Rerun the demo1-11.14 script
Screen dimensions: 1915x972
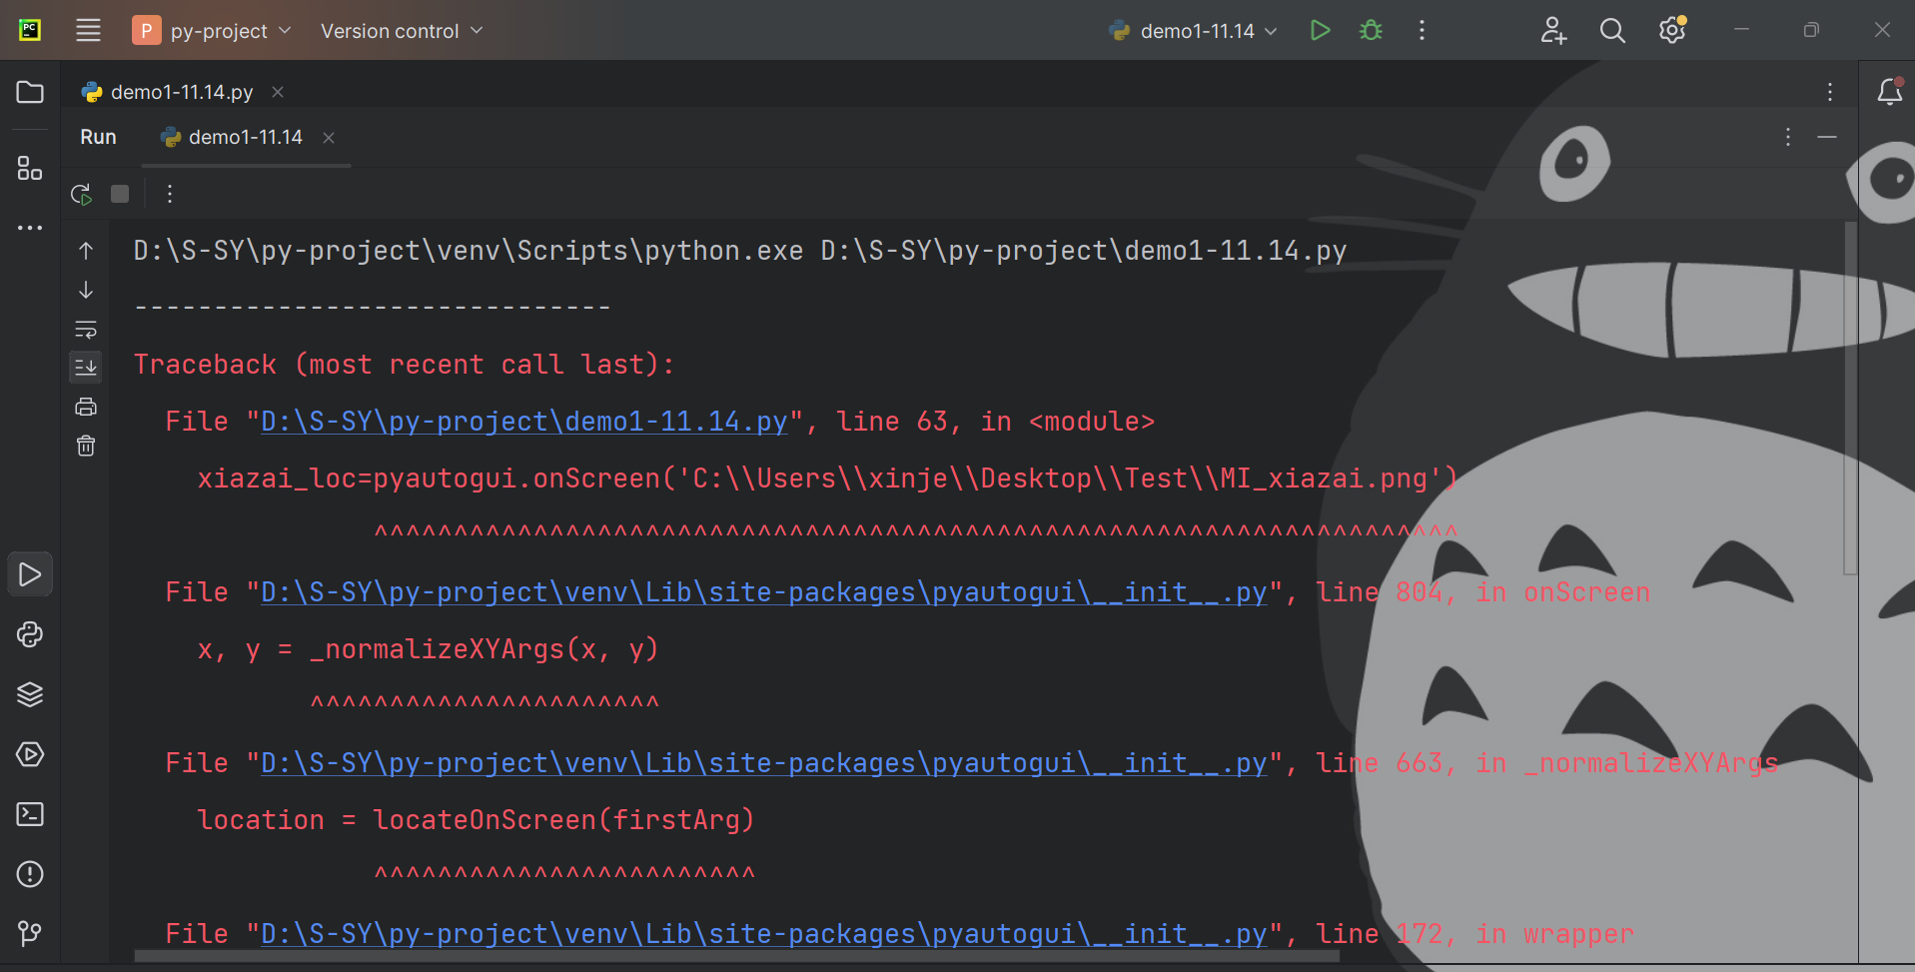pyautogui.click(x=81, y=194)
